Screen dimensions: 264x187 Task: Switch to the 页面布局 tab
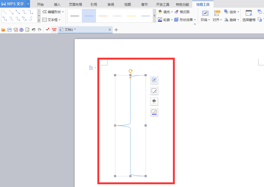pyautogui.click(x=76, y=5)
